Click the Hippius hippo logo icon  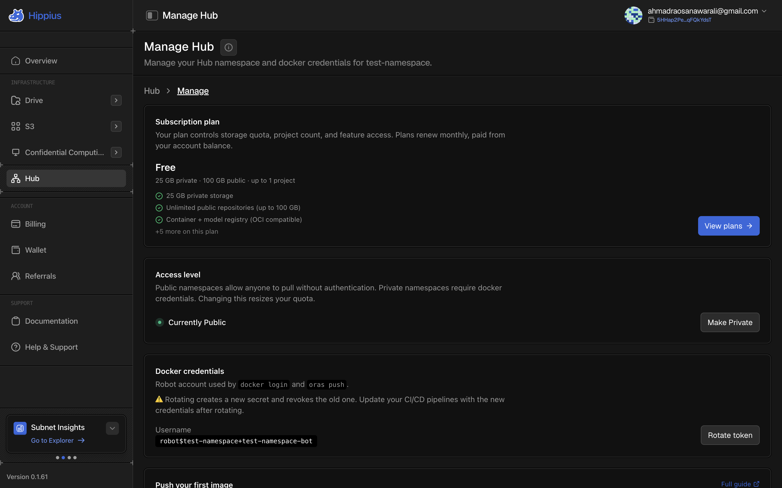coord(16,15)
